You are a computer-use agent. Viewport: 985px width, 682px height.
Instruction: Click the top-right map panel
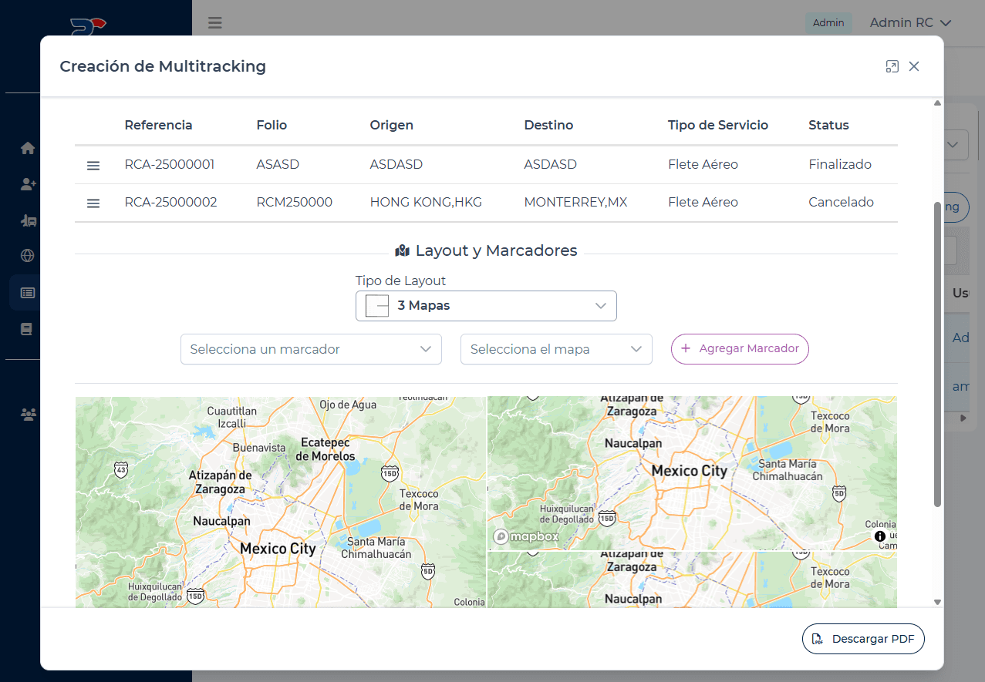coord(692,473)
